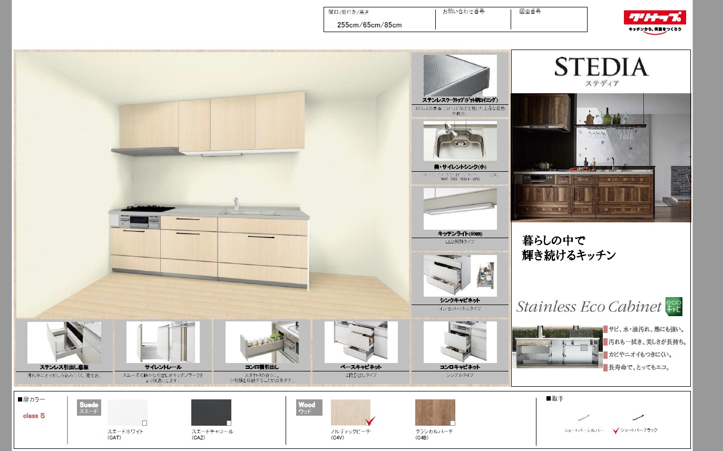
Task: Open the ステンレス引出し底板 thumbnail
Action: pos(64,342)
